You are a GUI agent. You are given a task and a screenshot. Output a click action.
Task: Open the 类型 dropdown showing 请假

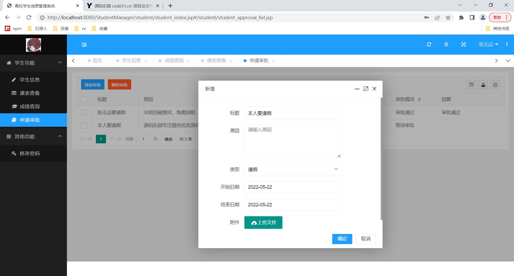pyautogui.click(x=293, y=169)
